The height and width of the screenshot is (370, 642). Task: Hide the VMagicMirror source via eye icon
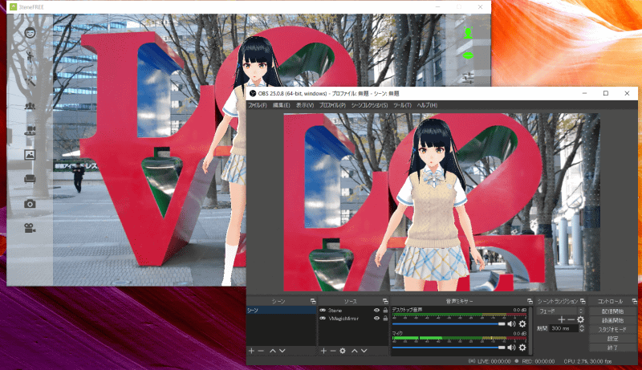pyautogui.click(x=376, y=319)
